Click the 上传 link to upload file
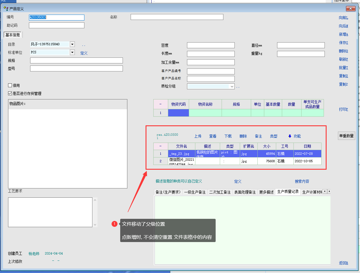Image resolution: width=360 pixels, height=273 pixels. [198, 136]
